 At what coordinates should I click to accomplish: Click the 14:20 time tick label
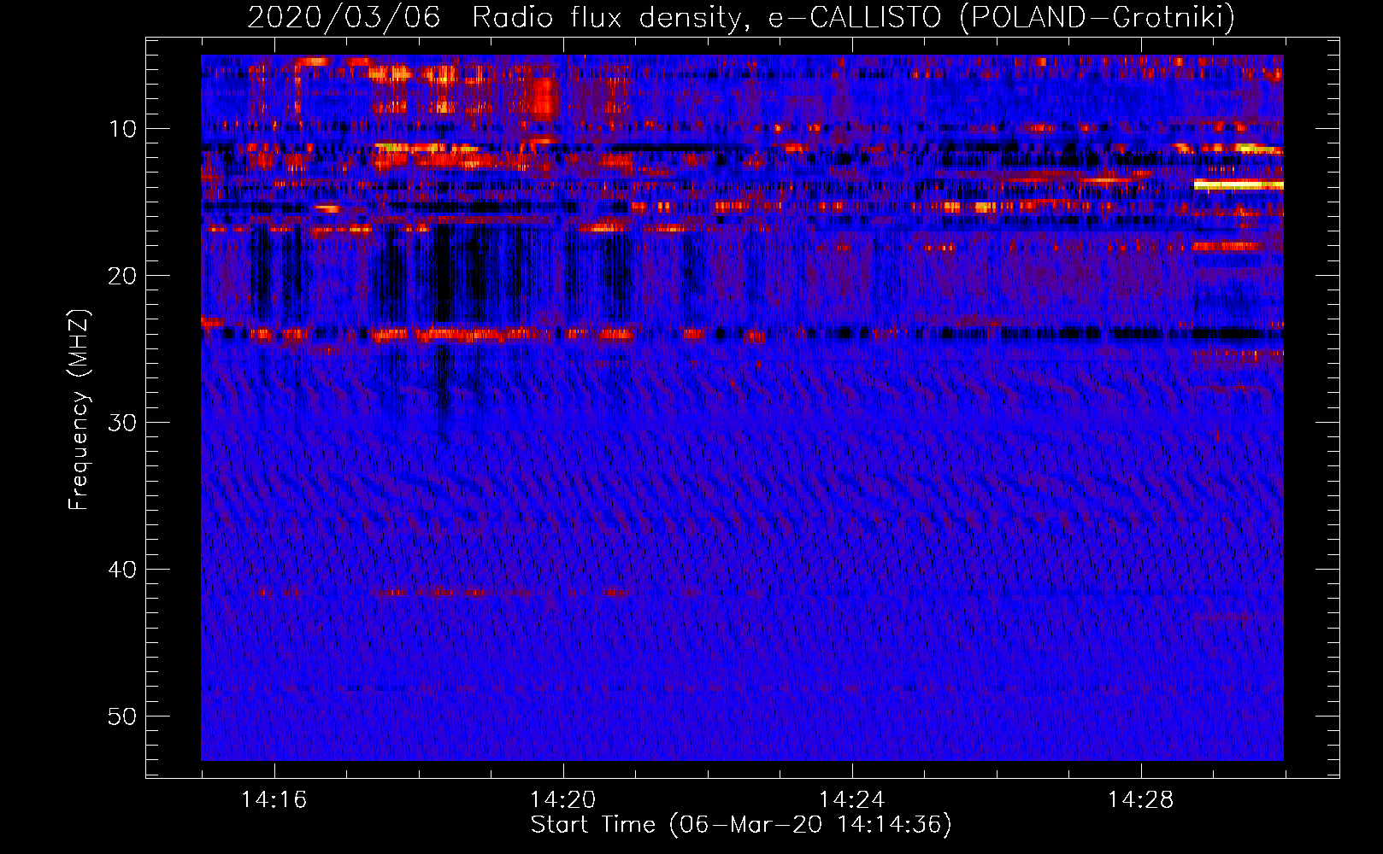(x=563, y=800)
